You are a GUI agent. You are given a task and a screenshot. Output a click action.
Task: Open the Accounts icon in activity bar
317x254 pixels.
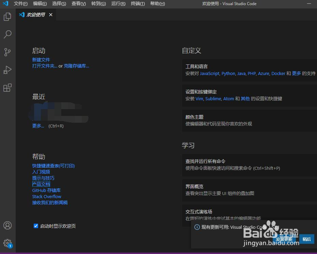pyautogui.click(x=7, y=225)
